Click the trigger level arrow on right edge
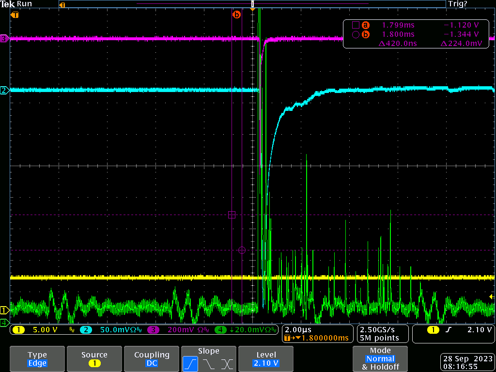Screen dimensions: 496x372 pos(492,296)
